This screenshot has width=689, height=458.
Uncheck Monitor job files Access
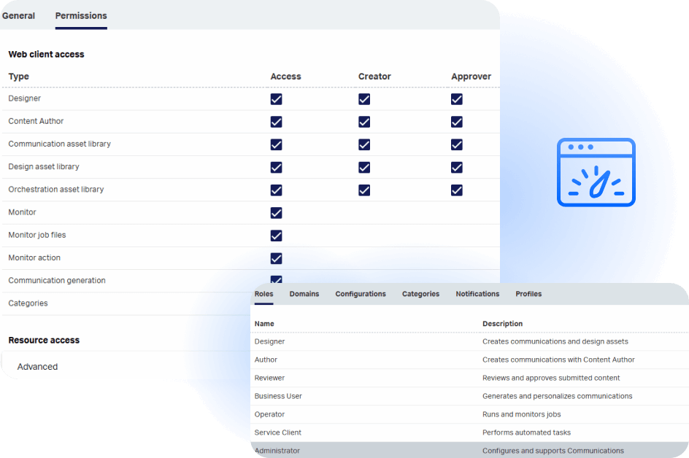pos(276,235)
